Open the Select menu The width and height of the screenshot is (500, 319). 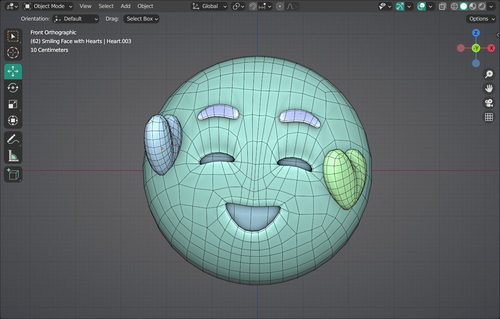point(106,6)
